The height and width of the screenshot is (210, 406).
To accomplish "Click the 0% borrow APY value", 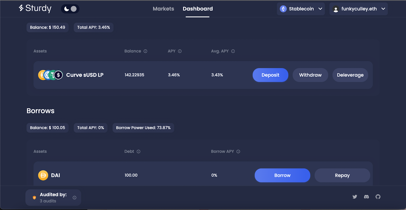I will point(214,175).
